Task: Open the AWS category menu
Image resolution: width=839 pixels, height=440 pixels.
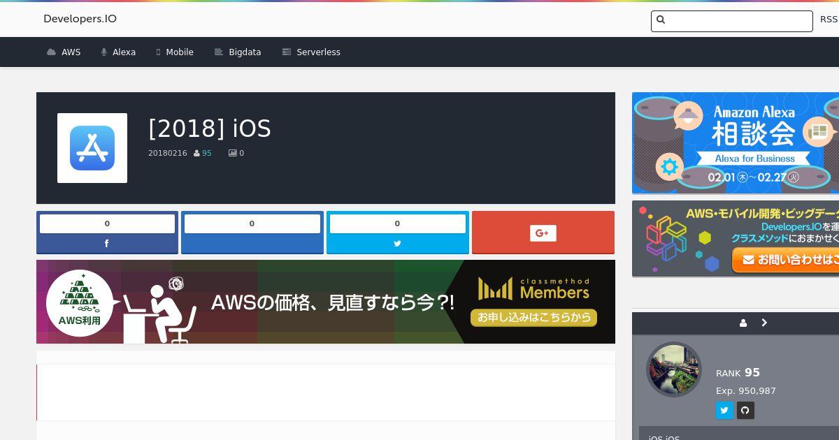Action: (x=64, y=52)
